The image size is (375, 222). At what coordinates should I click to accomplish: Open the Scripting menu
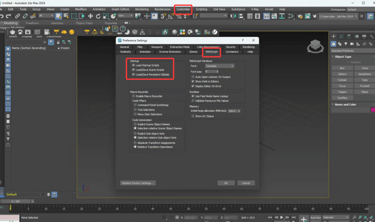[x=201, y=9]
